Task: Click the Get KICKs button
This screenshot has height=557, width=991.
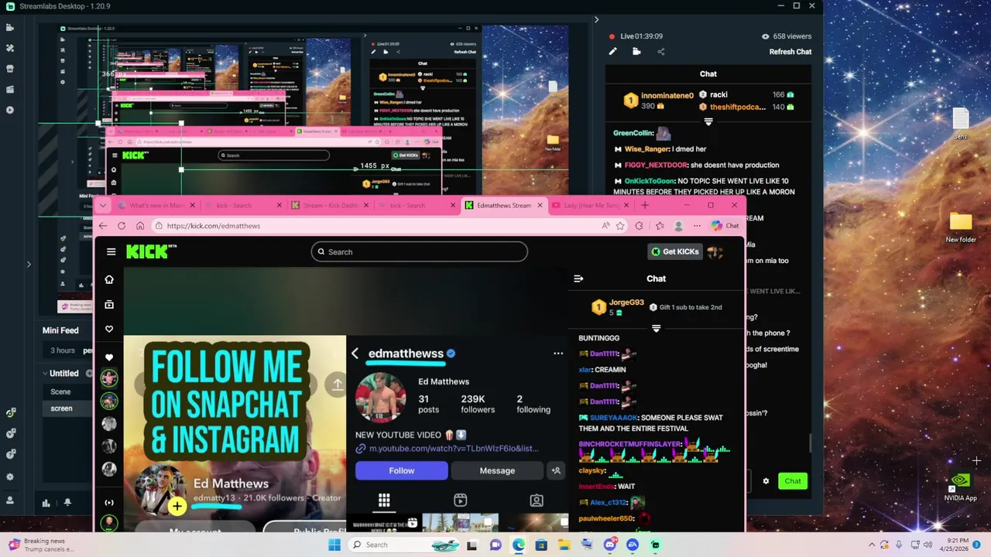Action: (675, 251)
